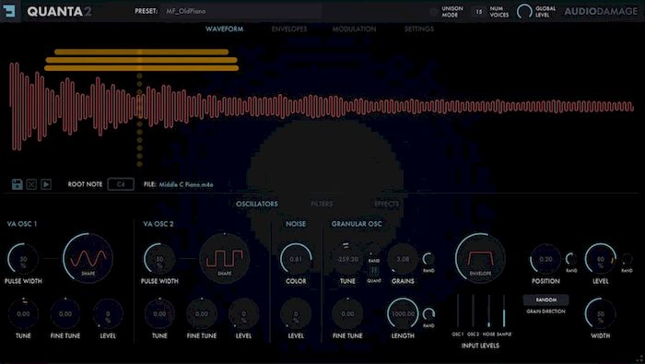Viewport: 645px width, 364px height.
Task: Click the Rand knob beside Position
Action: tap(571, 259)
